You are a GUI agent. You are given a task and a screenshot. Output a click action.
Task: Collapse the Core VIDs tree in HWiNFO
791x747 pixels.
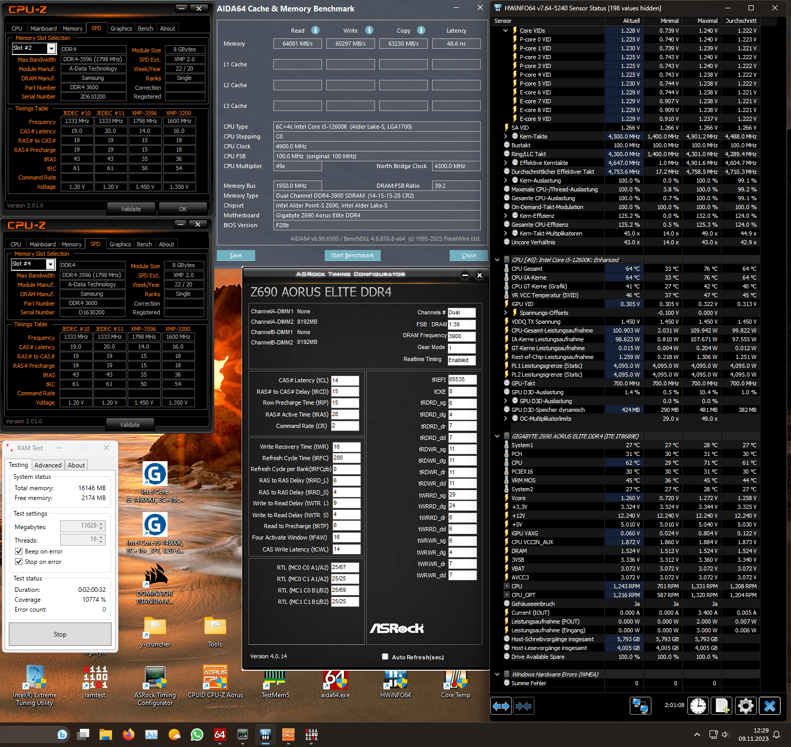[506, 31]
